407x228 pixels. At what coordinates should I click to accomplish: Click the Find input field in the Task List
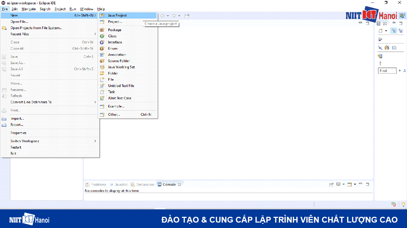tap(387, 71)
